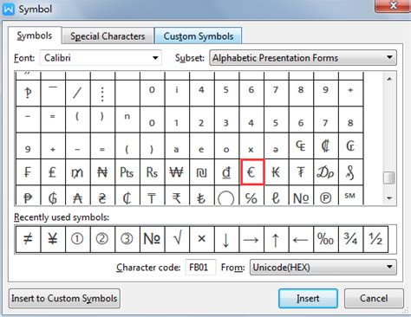Image resolution: width=411 pixels, height=317 pixels.
Task: Choose the square root √ recent symbol
Action: click(177, 239)
